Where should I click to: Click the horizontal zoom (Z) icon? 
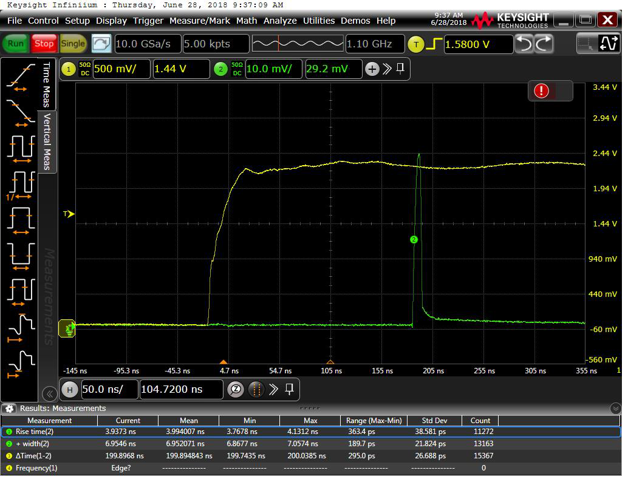click(x=235, y=389)
